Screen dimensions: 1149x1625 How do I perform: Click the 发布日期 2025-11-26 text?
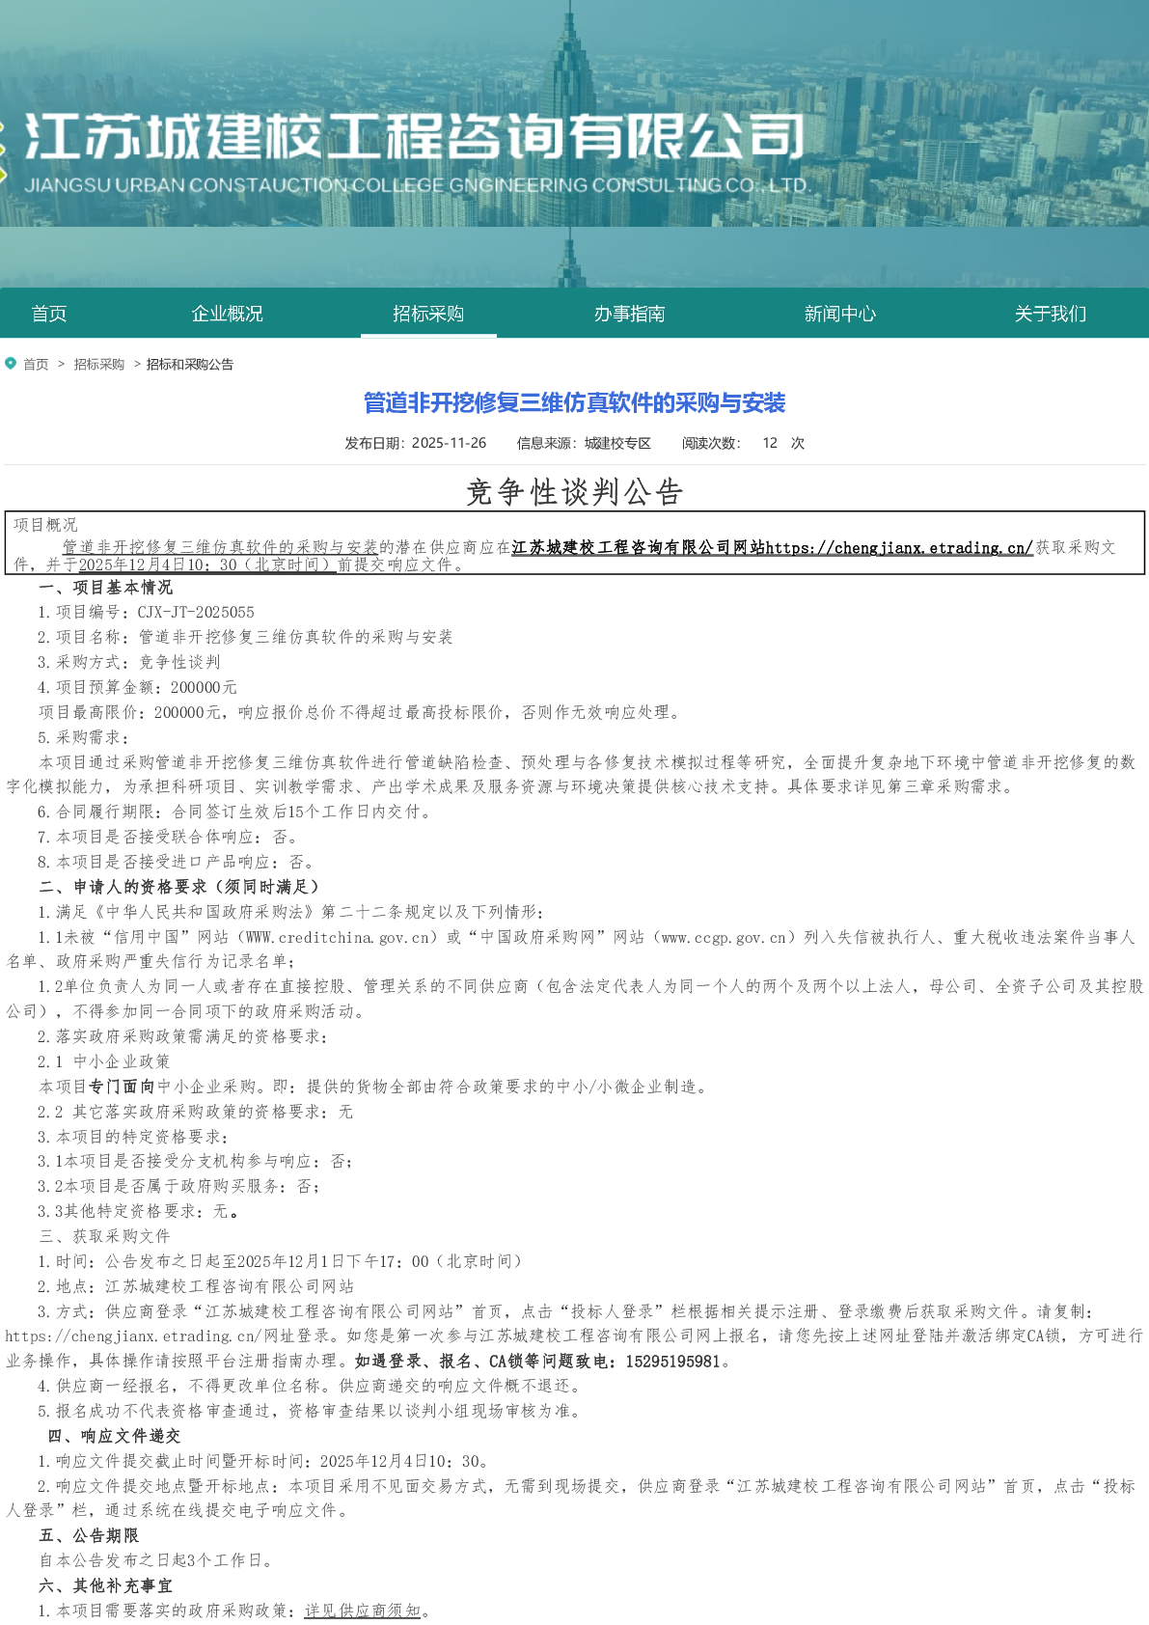(x=416, y=443)
